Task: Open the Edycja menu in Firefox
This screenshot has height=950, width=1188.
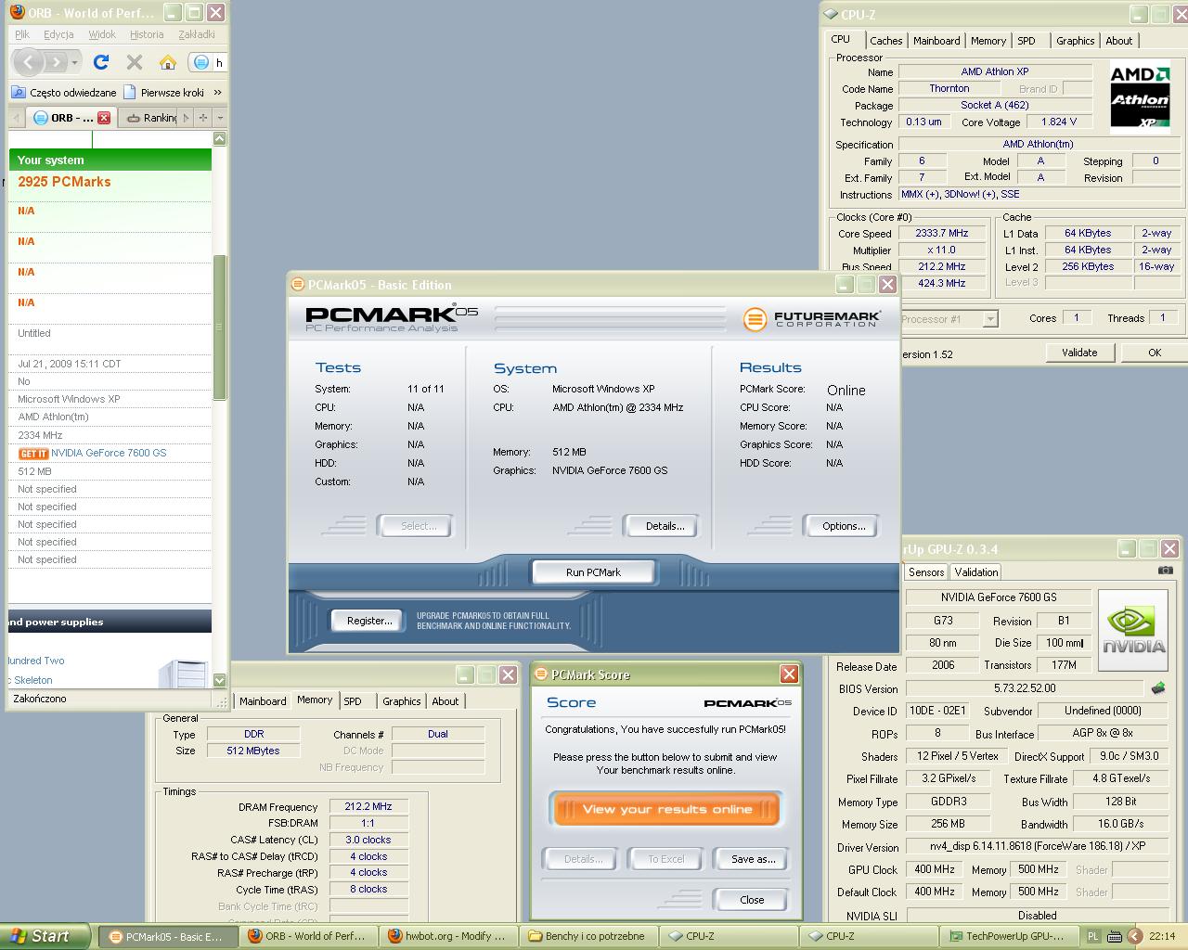Action: pos(58,34)
